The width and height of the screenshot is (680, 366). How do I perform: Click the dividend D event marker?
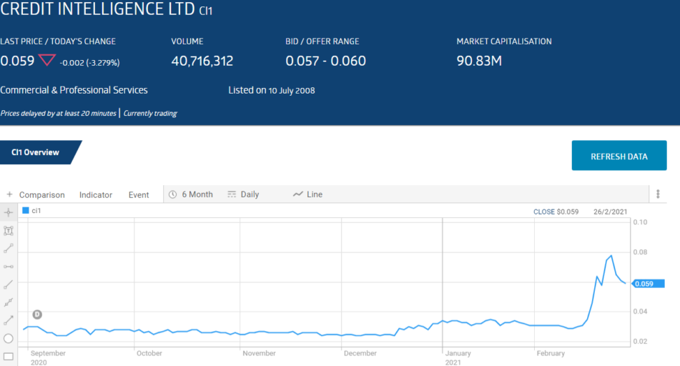pyautogui.click(x=37, y=315)
